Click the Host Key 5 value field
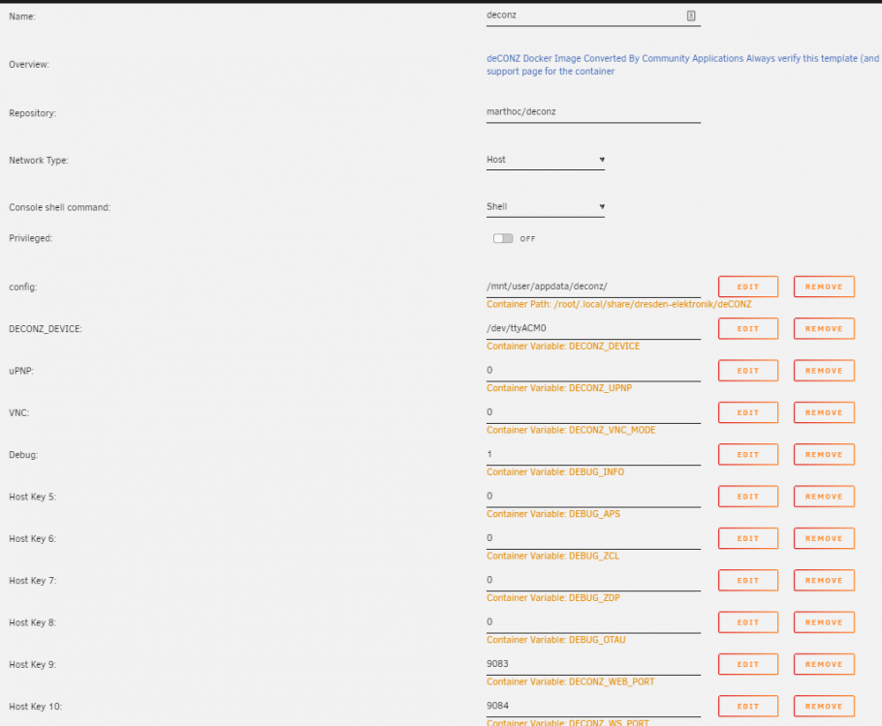 [x=593, y=497]
